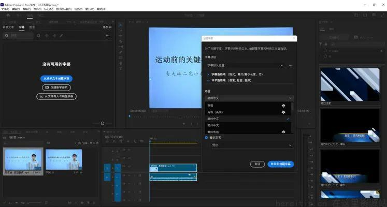Select the Rectangle tool
The width and height of the screenshot is (387, 207).
(x=121, y=57)
